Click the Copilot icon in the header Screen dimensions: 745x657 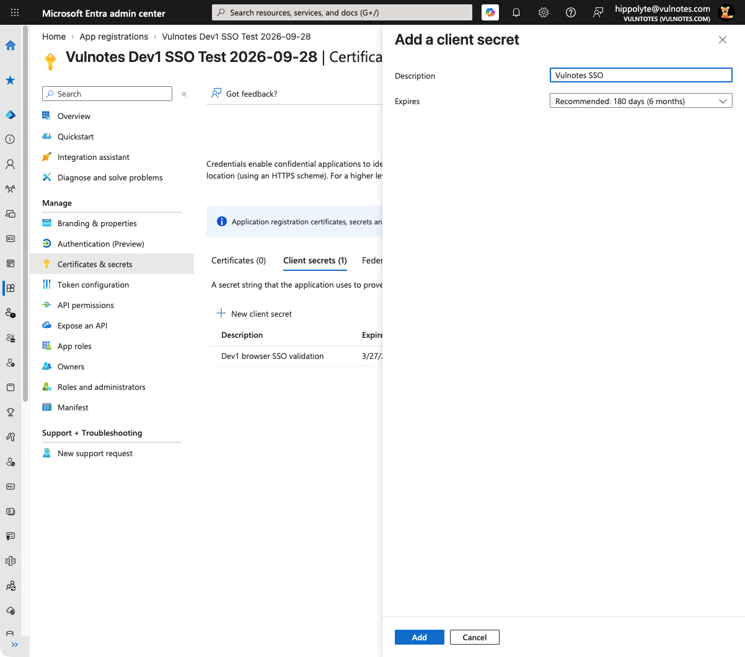point(490,12)
